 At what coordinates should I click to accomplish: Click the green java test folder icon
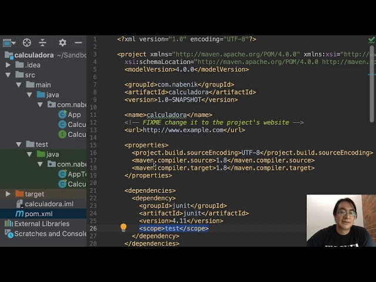[x=41, y=154]
